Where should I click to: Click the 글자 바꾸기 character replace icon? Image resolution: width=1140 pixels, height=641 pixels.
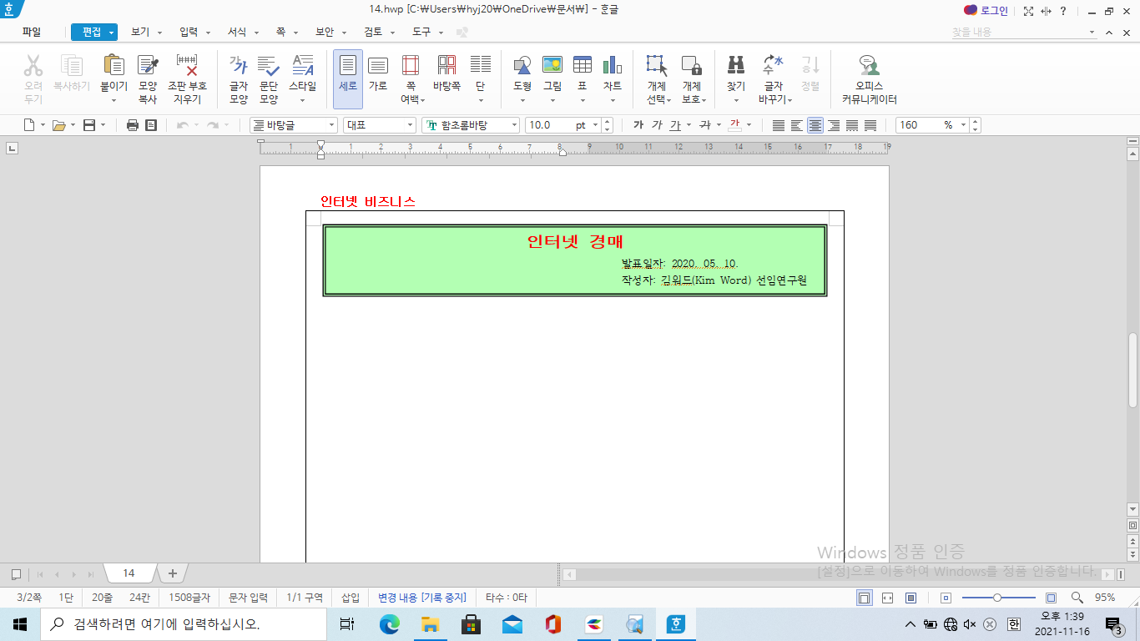[x=774, y=65]
